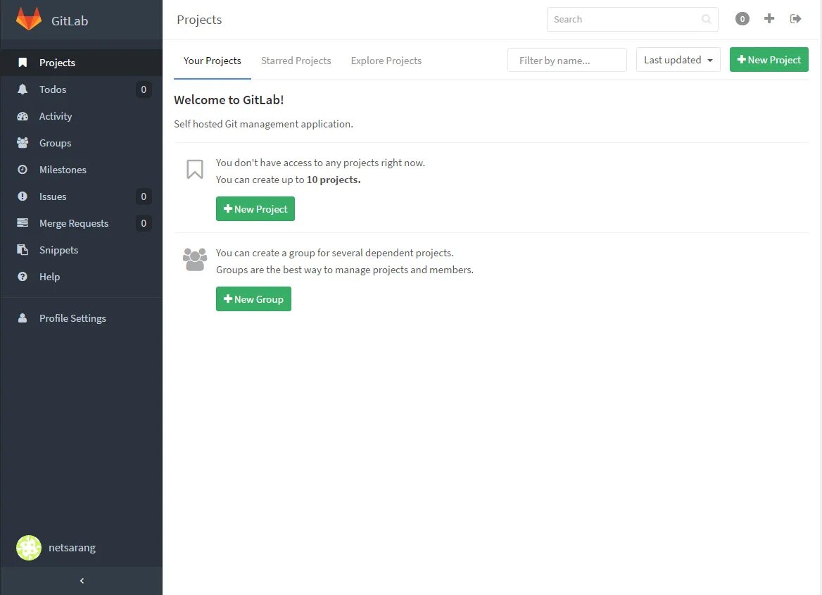Click the Filter by name field
The image size is (822, 595).
coord(567,61)
